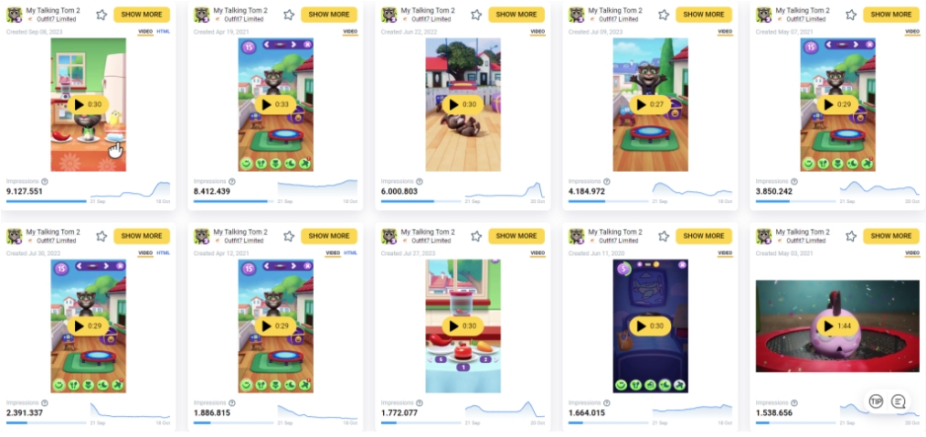Open impressions info icon on 9.127.551 card
The height and width of the screenshot is (437, 926).
coord(44,182)
